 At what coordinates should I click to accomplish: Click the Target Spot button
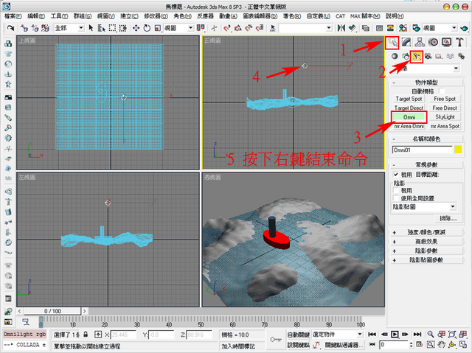click(x=409, y=99)
